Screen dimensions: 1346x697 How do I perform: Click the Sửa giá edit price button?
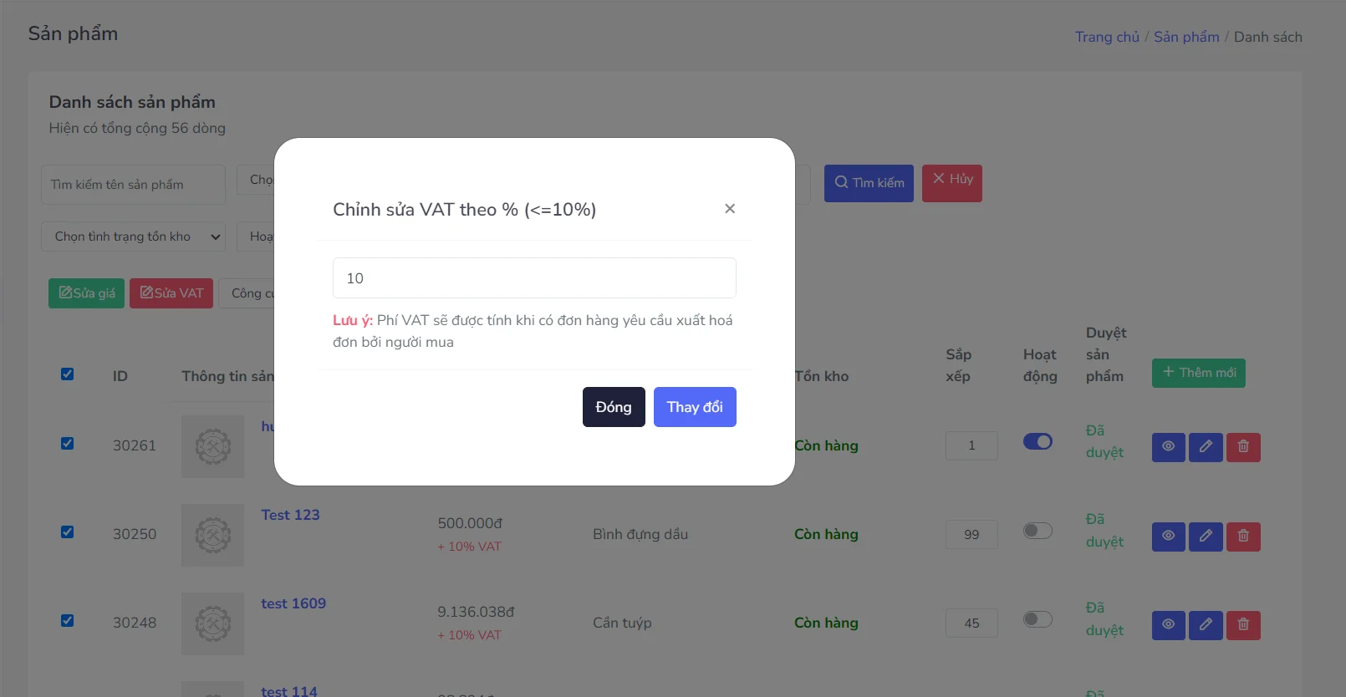pos(87,293)
